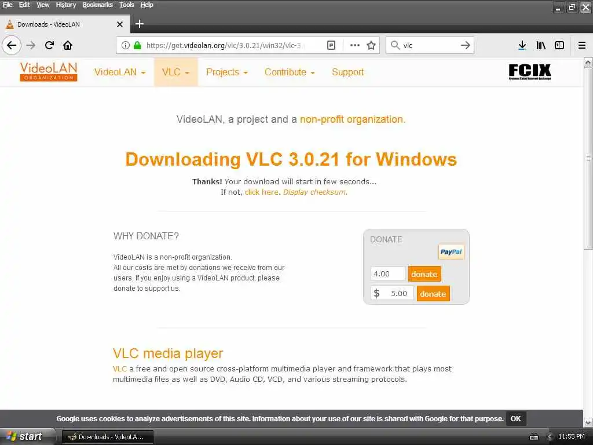This screenshot has height=445, width=593.
Task: Select the Downloads - VideoLAN browser tab
Action: pyautogui.click(x=65, y=24)
